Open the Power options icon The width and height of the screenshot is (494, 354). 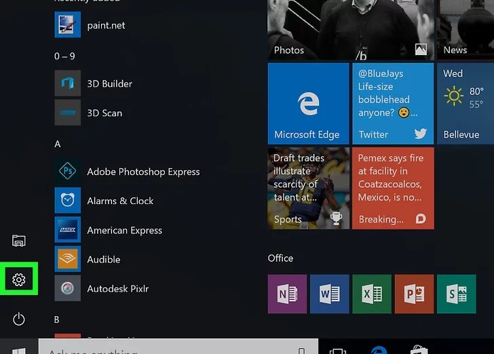pyautogui.click(x=19, y=319)
